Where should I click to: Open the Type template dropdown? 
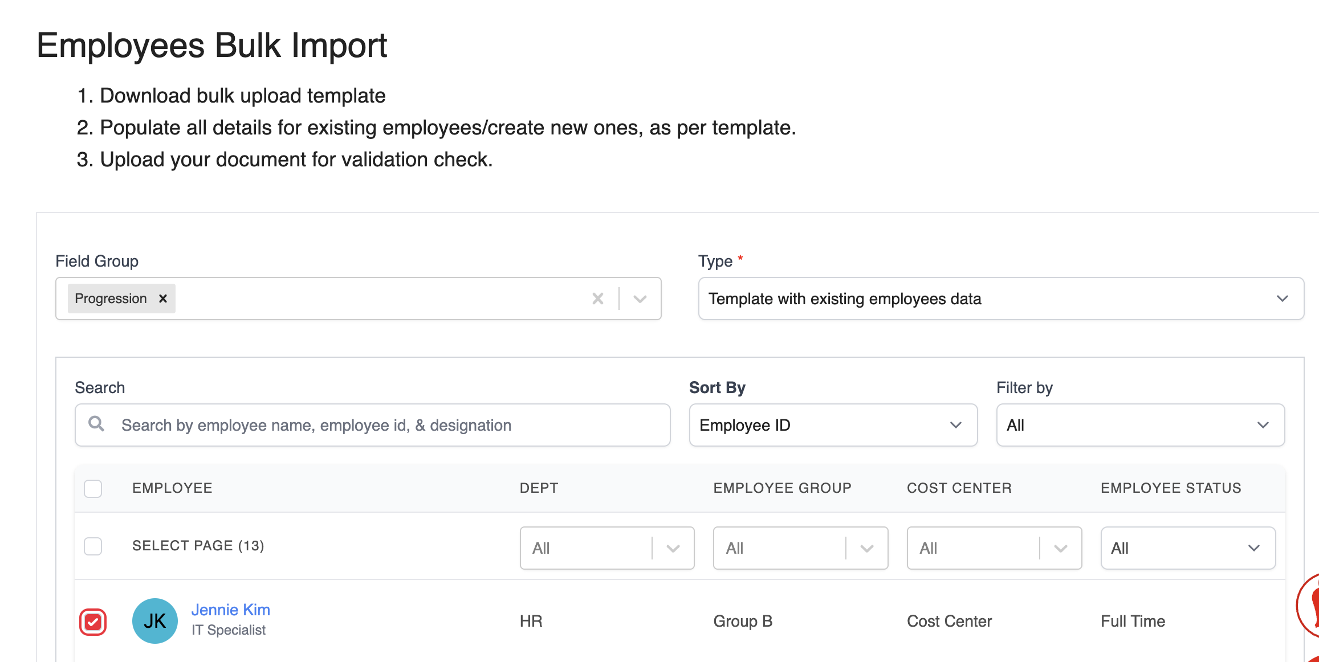[1000, 299]
